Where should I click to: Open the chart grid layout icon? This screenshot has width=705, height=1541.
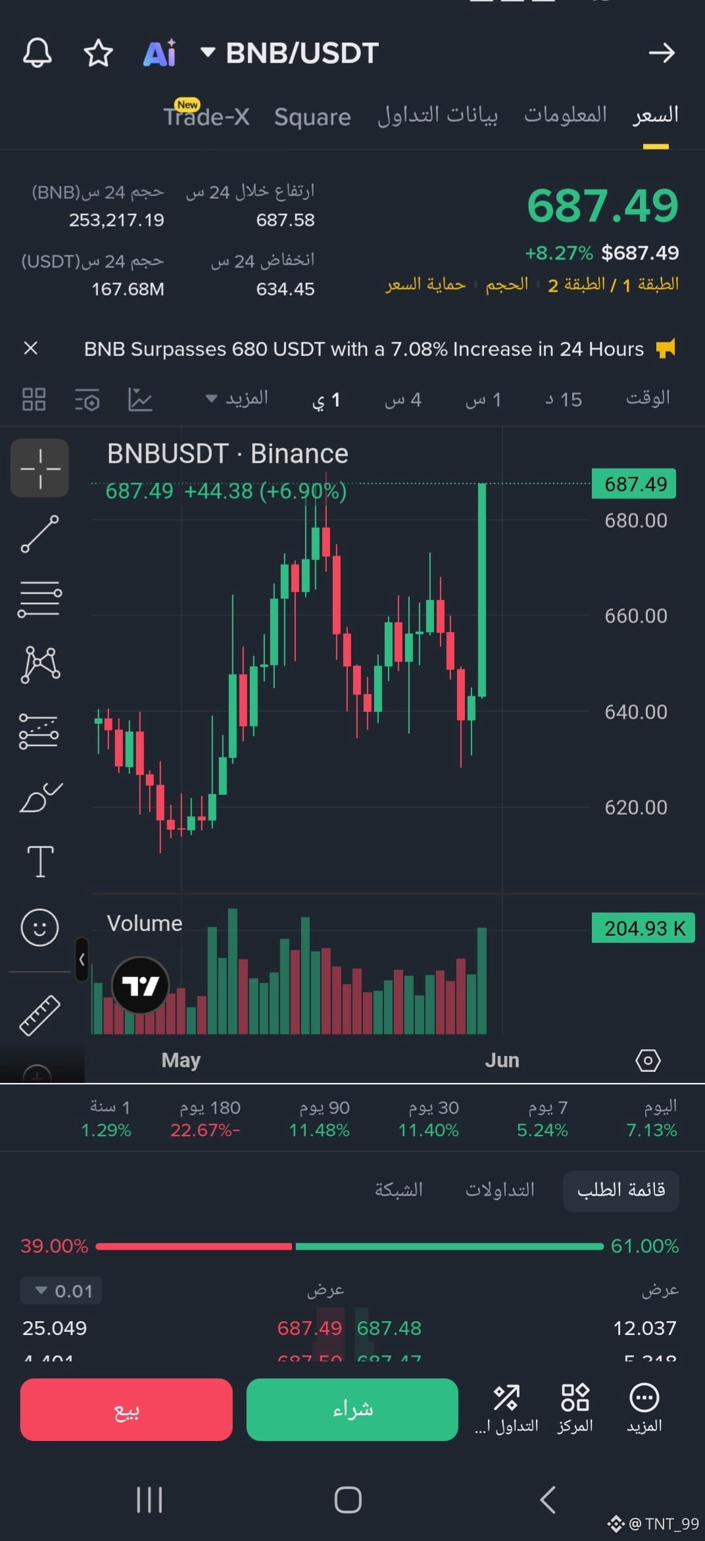34,399
